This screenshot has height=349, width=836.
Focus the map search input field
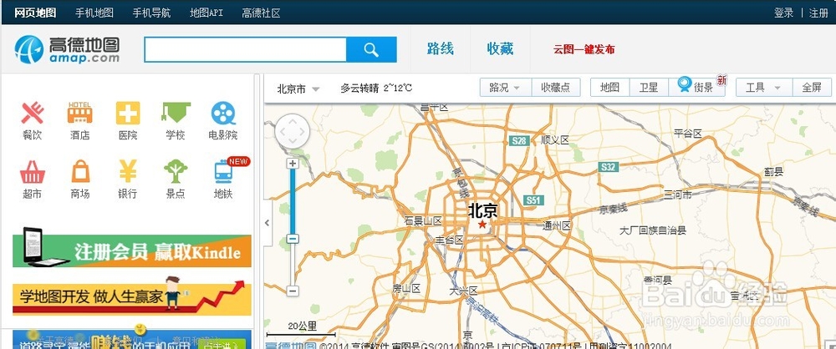click(245, 49)
